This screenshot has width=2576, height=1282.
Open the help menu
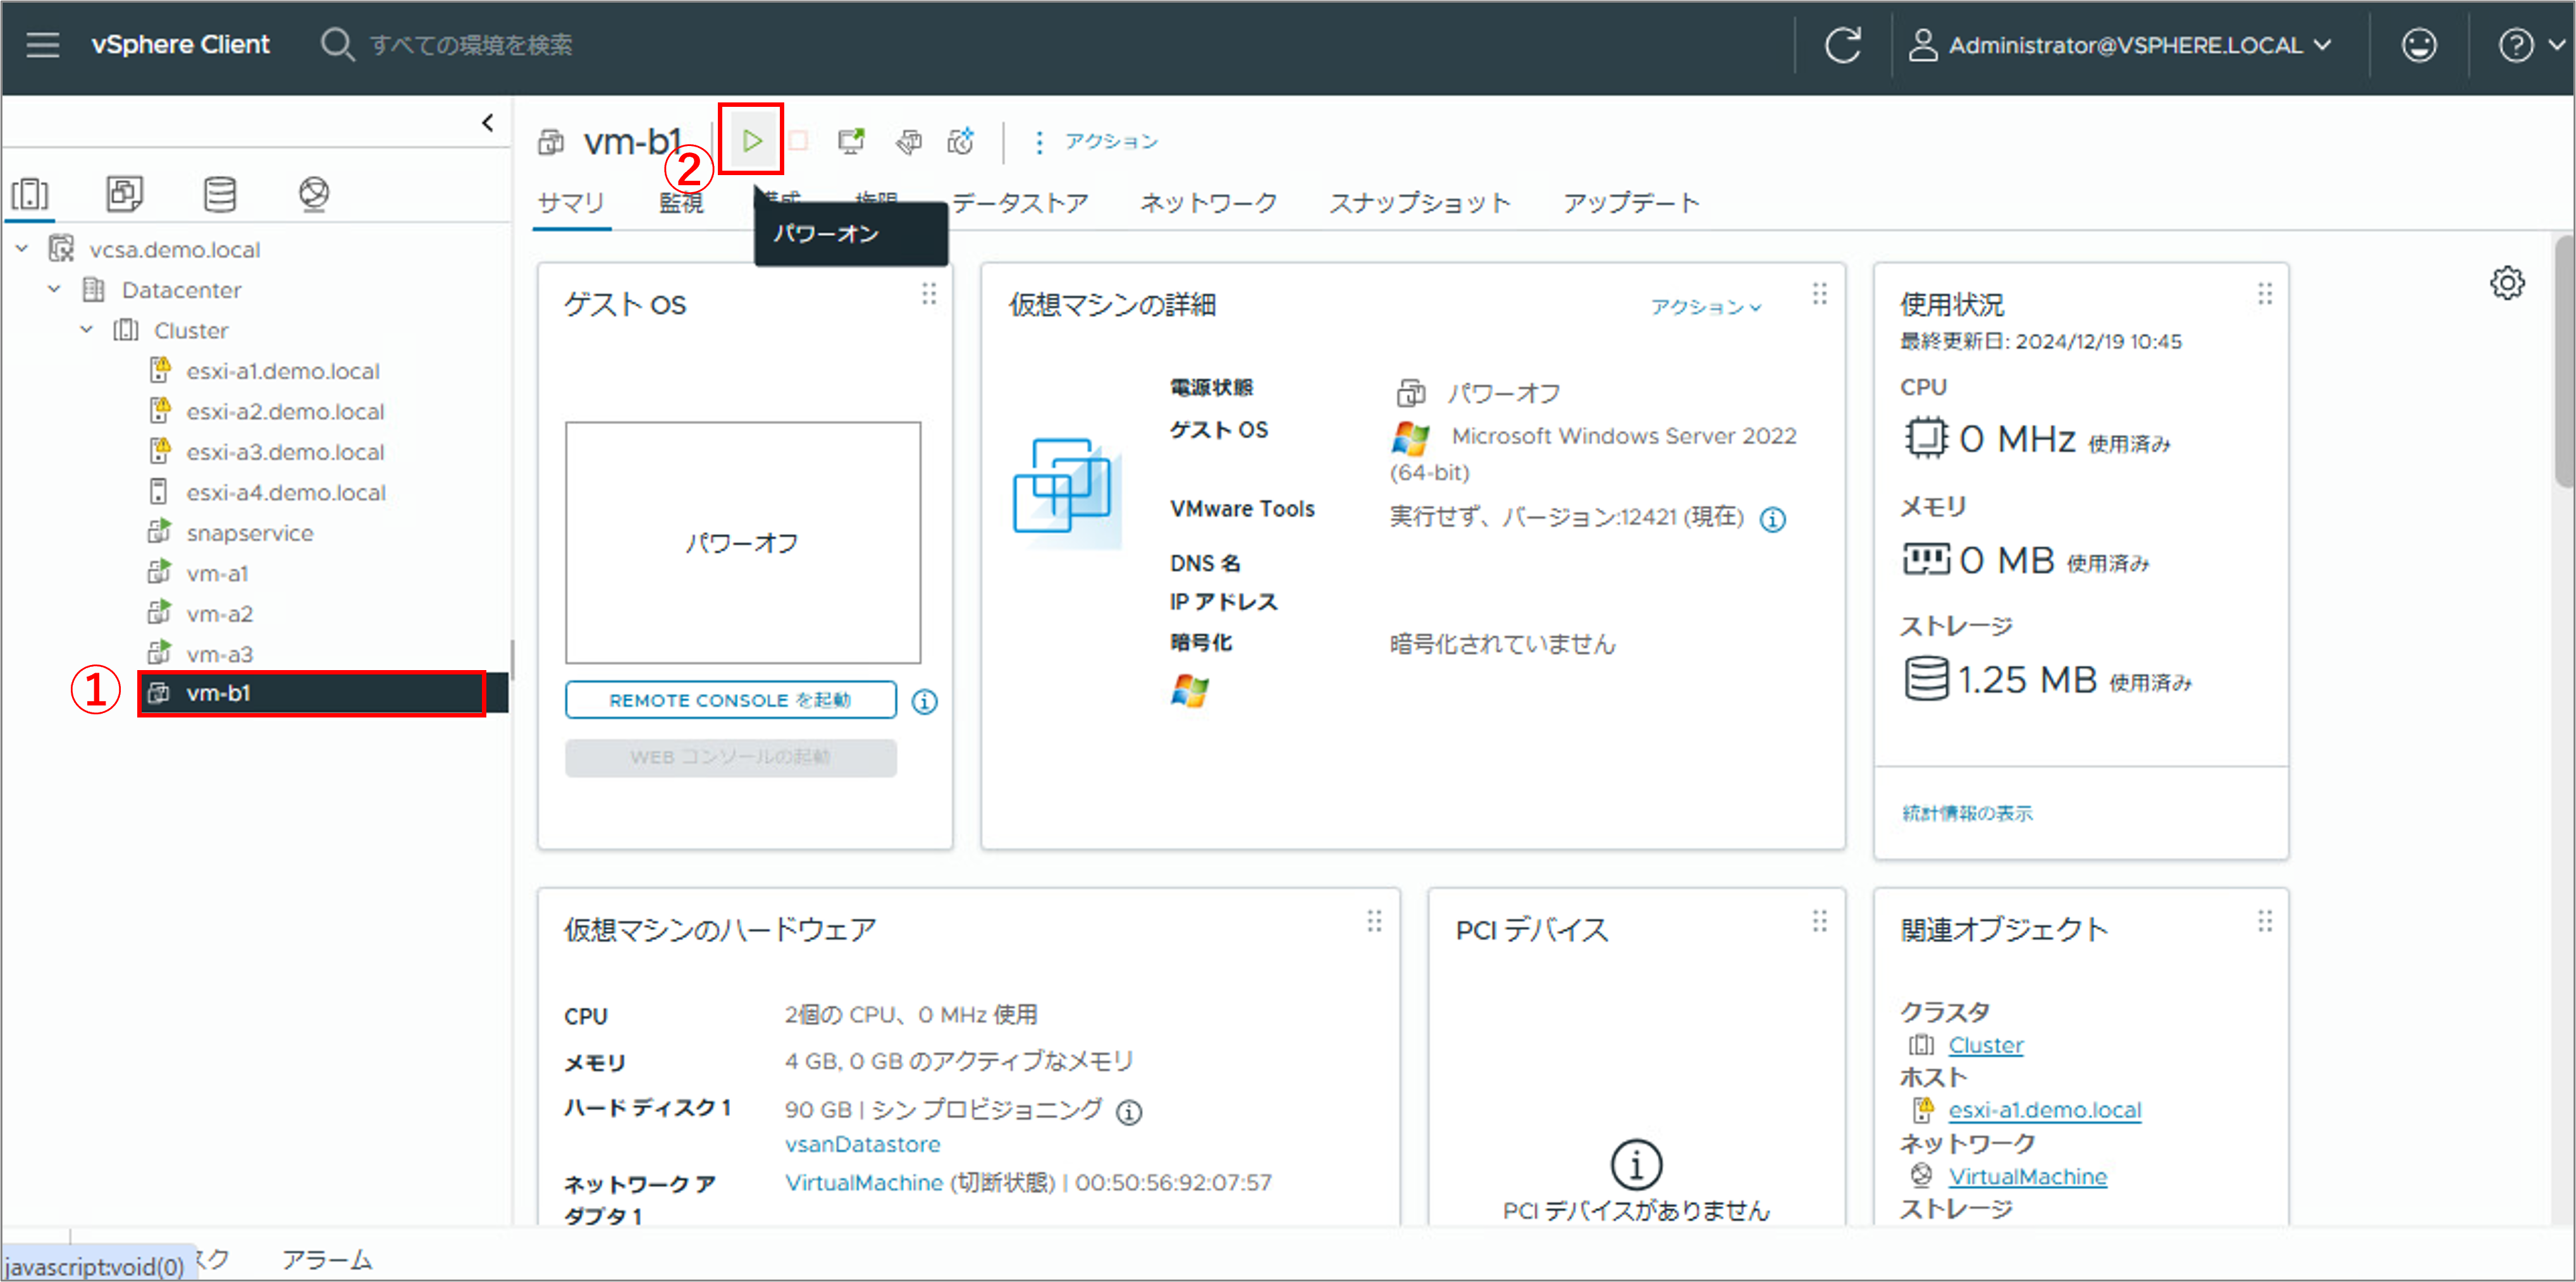[x=2530, y=45]
